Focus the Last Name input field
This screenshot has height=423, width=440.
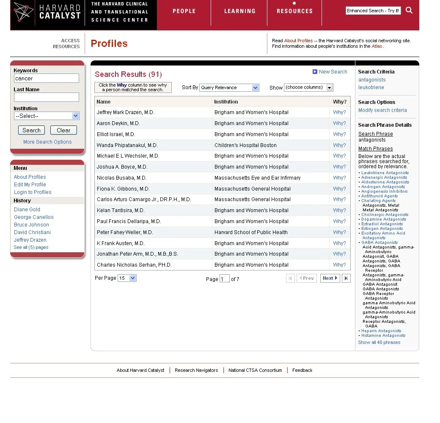point(46,97)
